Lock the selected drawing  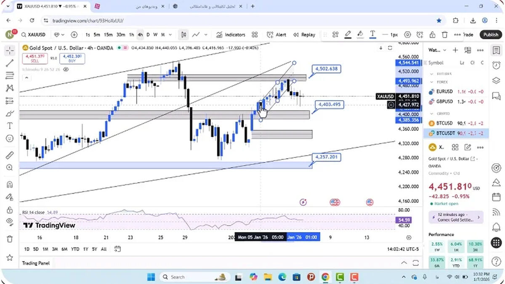[432, 35]
